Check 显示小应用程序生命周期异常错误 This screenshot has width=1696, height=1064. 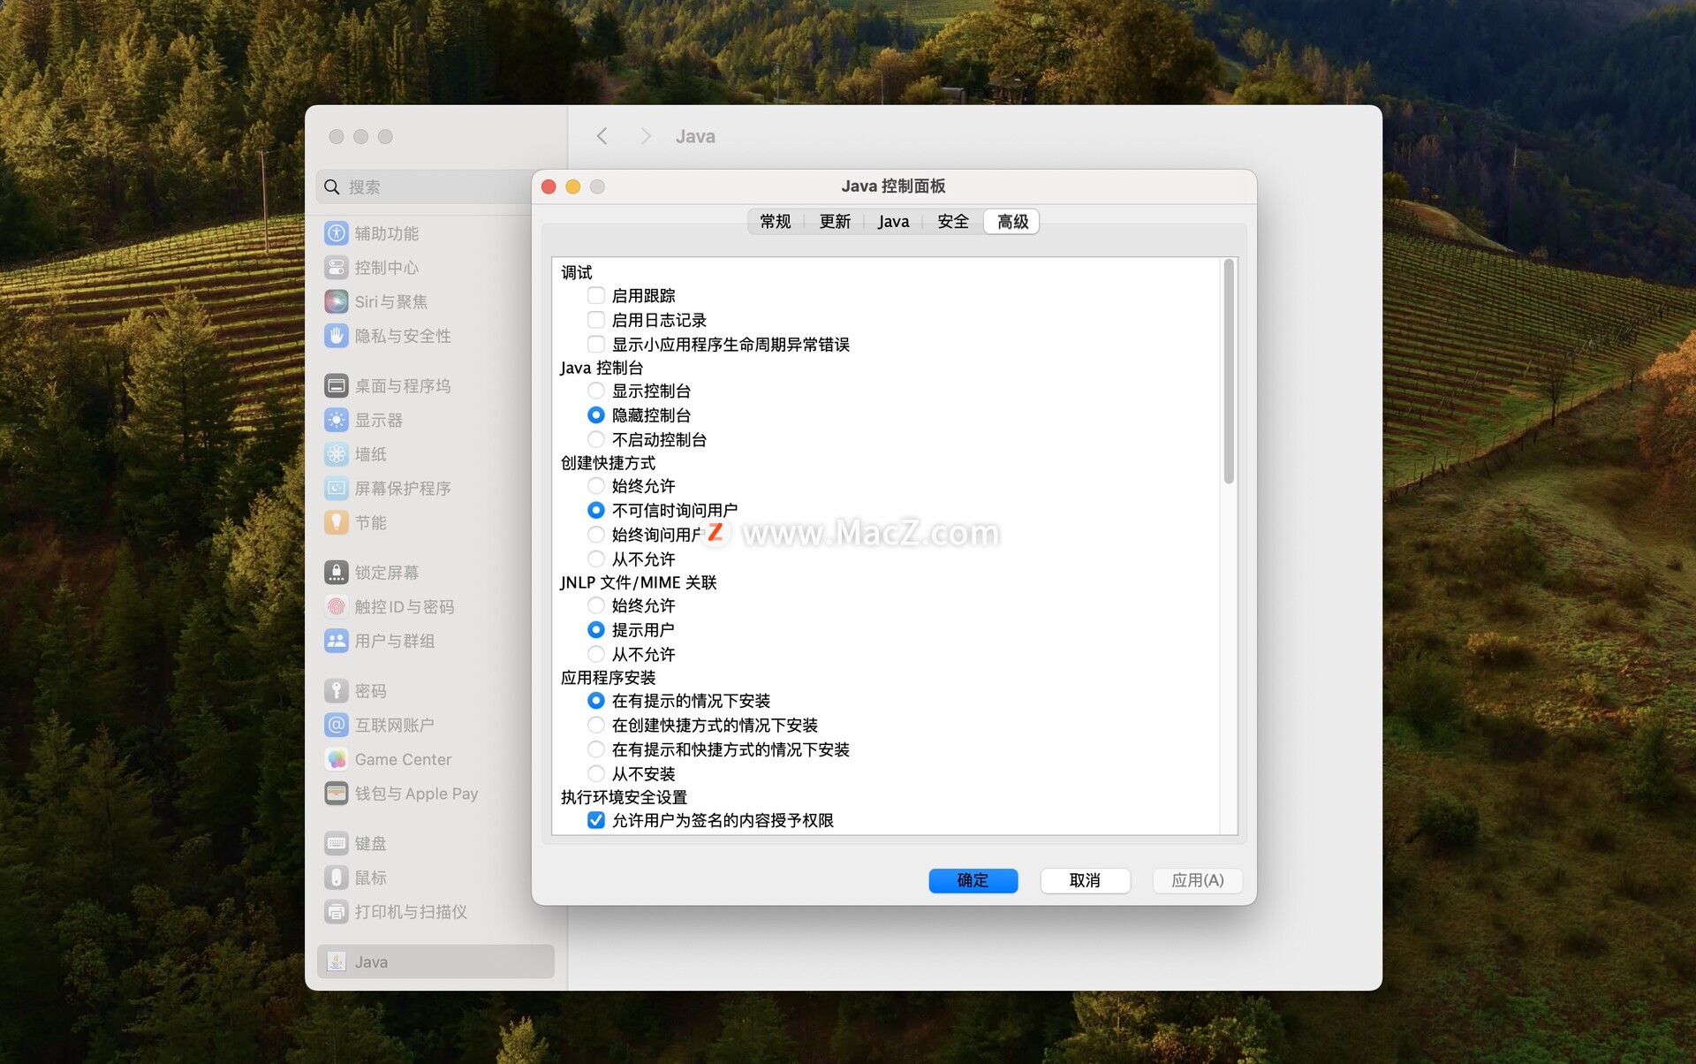596,344
